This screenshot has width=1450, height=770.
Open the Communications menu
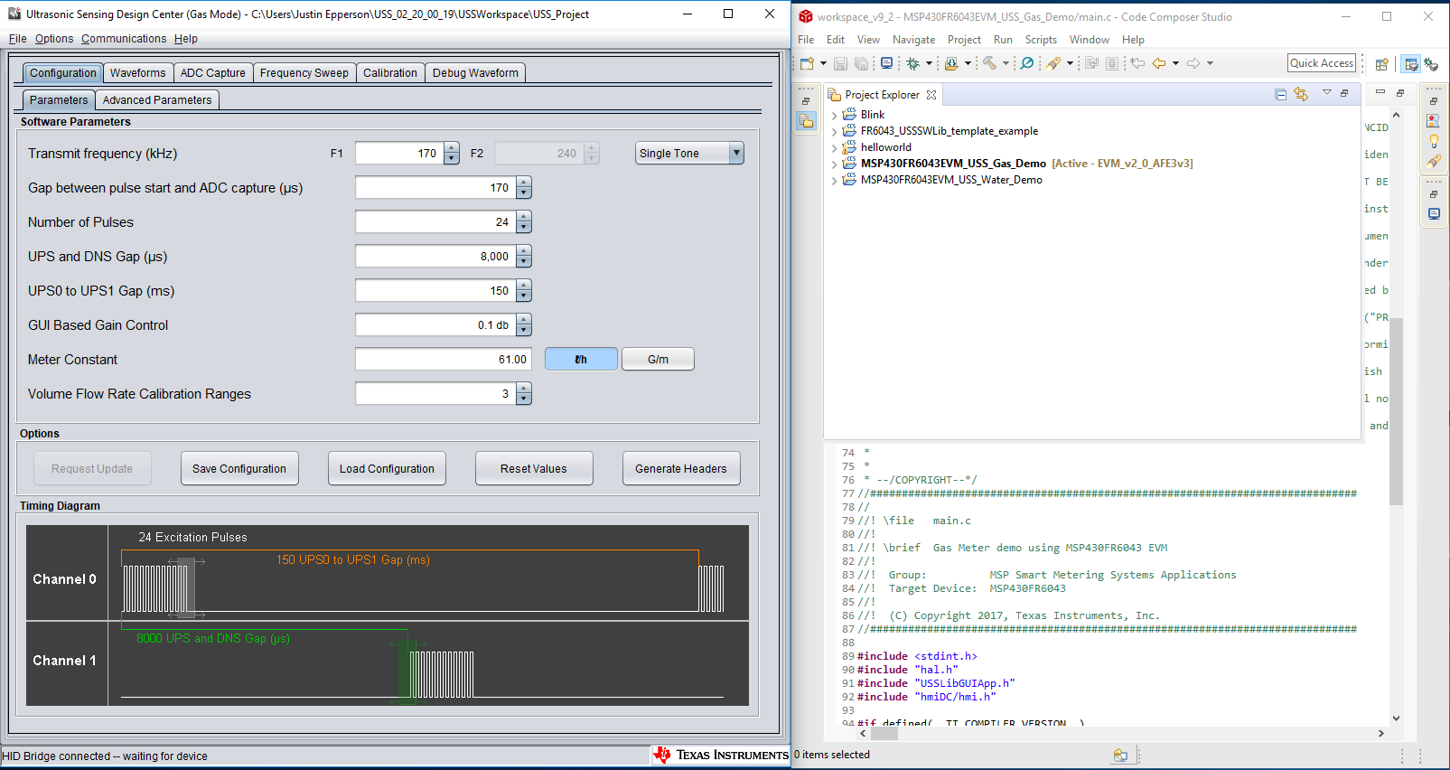(124, 39)
